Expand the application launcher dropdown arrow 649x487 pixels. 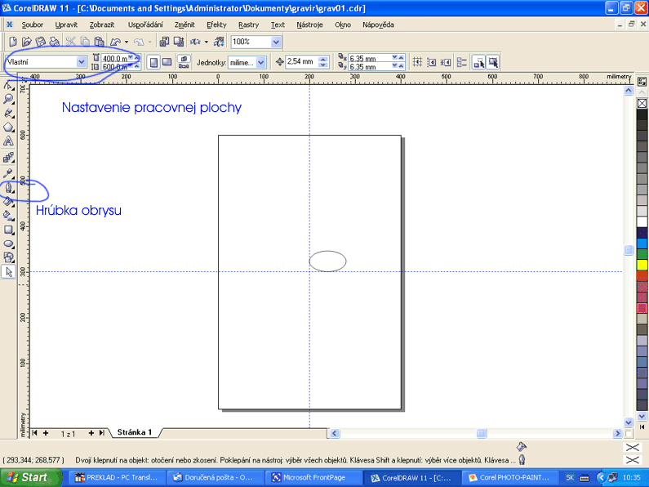(206, 42)
